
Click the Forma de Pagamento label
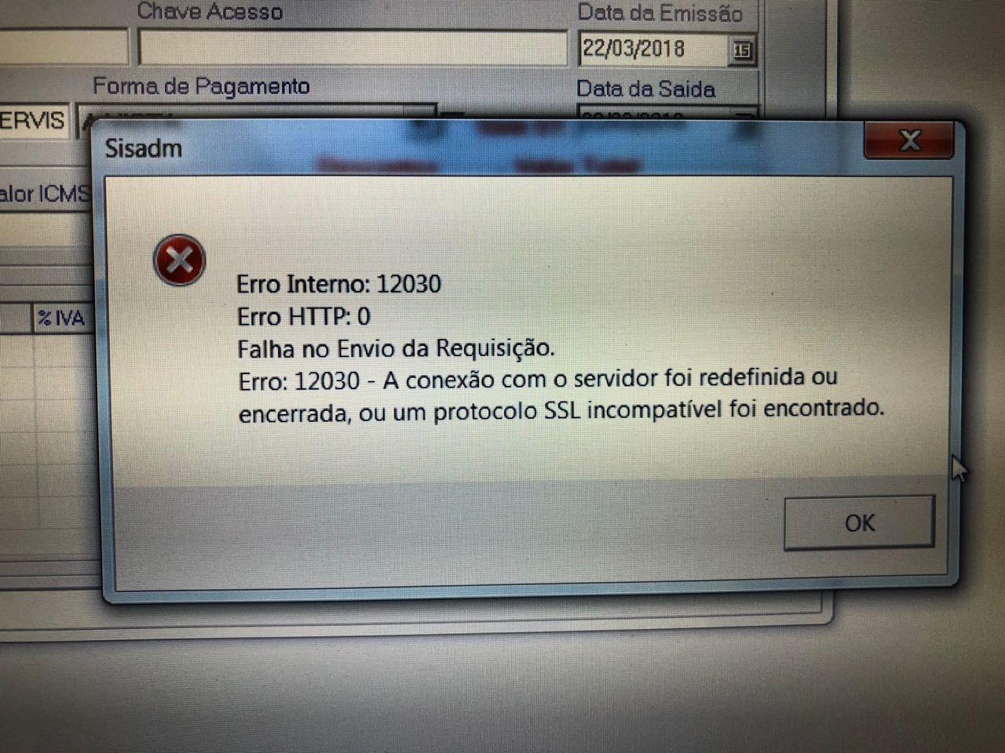point(201,86)
